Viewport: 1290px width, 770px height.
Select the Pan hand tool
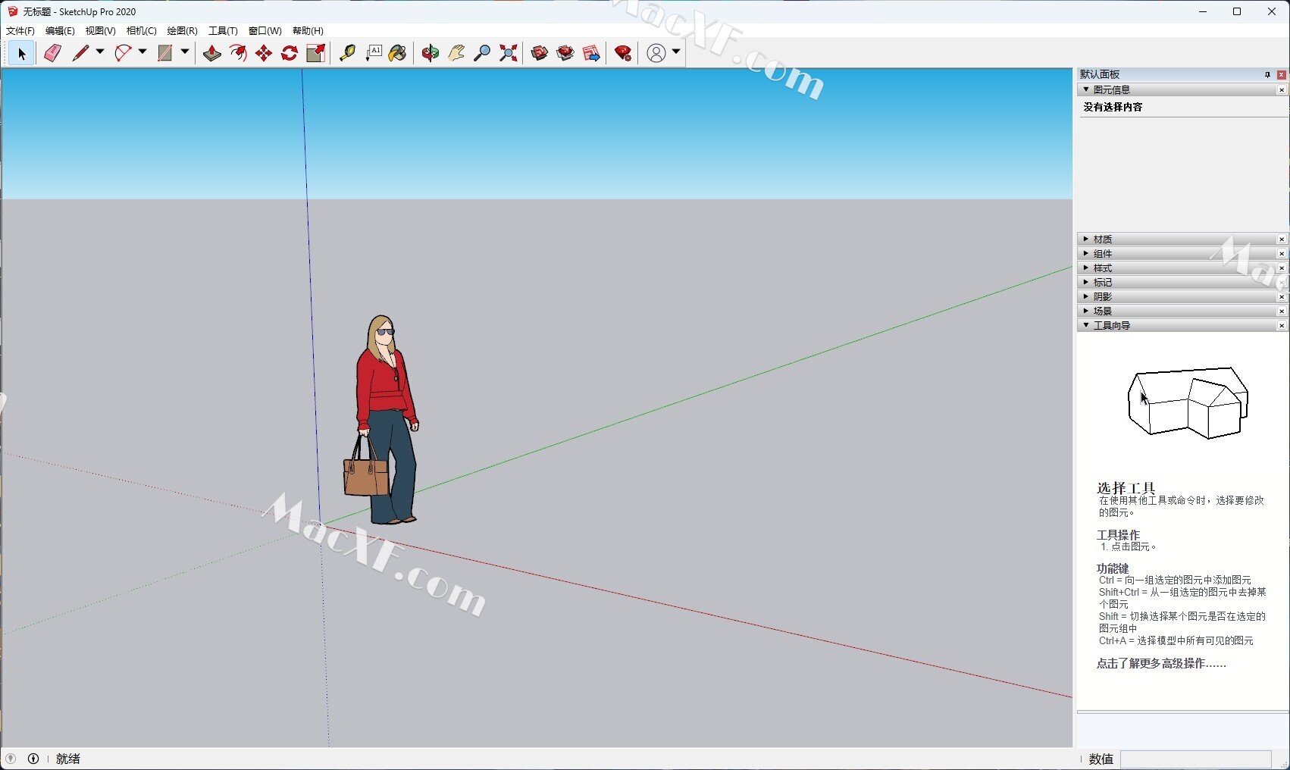coord(456,53)
